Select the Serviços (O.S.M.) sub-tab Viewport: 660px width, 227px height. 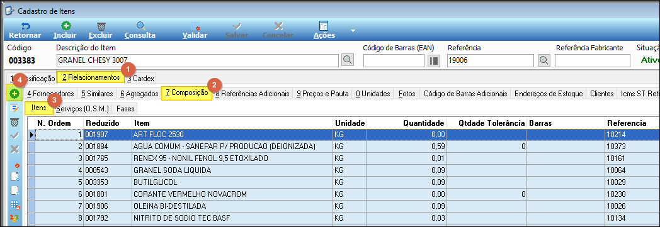pos(82,109)
